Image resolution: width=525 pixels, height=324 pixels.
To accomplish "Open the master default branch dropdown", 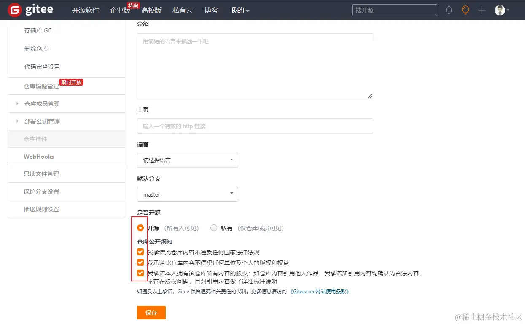I will 188,194.
